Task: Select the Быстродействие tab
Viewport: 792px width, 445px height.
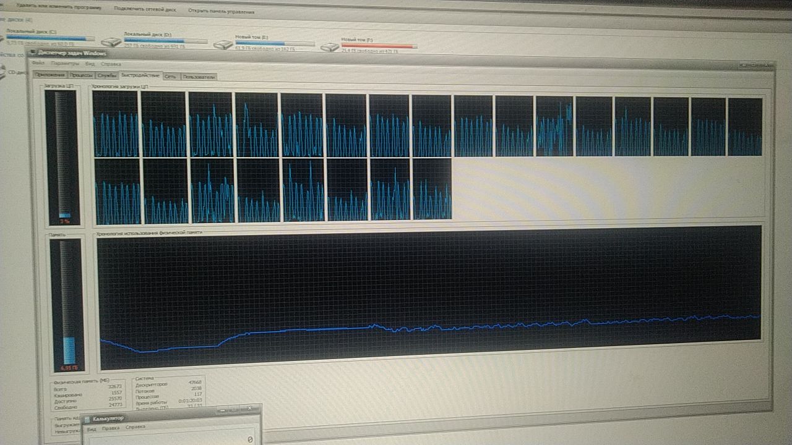Action: pos(140,75)
